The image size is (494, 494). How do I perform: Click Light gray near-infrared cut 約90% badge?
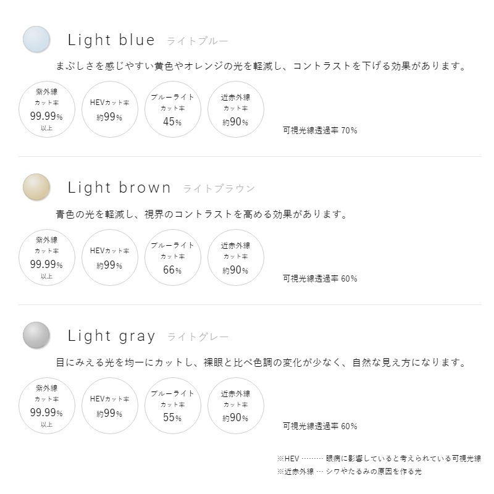[x=236, y=406]
